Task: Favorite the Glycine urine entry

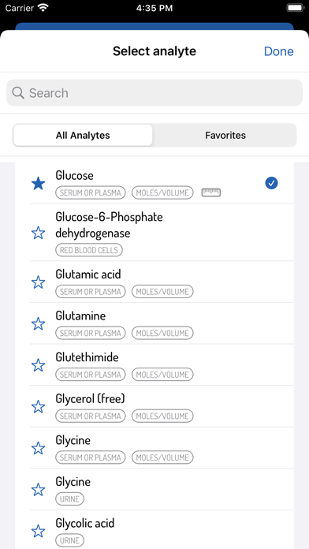Action: [38, 490]
